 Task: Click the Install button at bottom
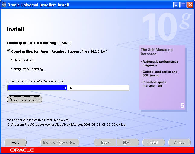(x=153, y=143)
